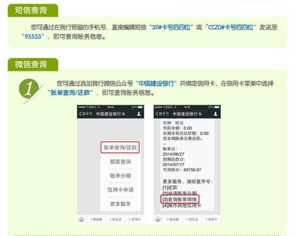Click the blue text 311#卡号后四位
Viewport: 308px width, 236px height.
pyautogui.click(x=171, y=27)
